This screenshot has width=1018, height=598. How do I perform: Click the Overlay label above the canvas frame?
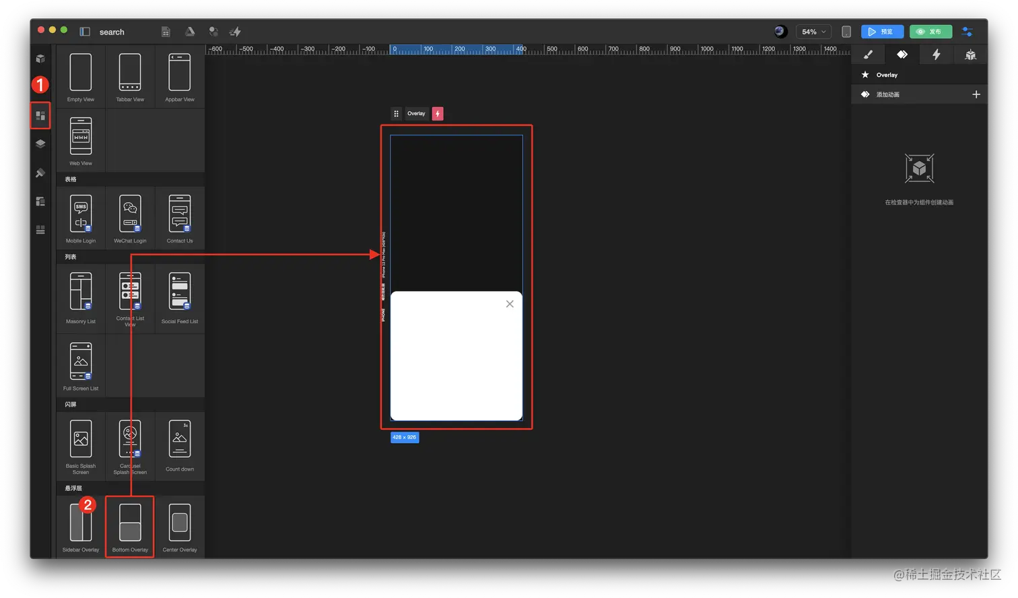click(x=416, y=113)
